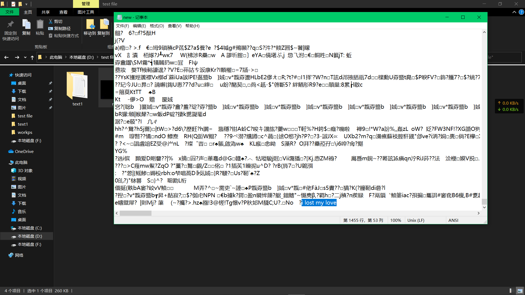Click the Paste shortcut (粘贴快捷方式) icon
The height and width of the screenshot is (295, 525).
click(x=51, y=36)
